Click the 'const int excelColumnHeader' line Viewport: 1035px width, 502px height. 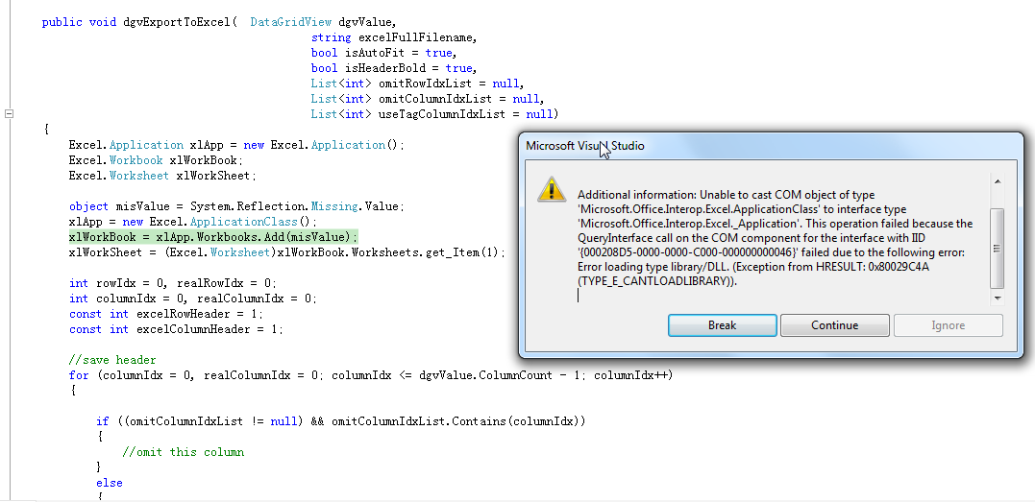pos(176,329)
